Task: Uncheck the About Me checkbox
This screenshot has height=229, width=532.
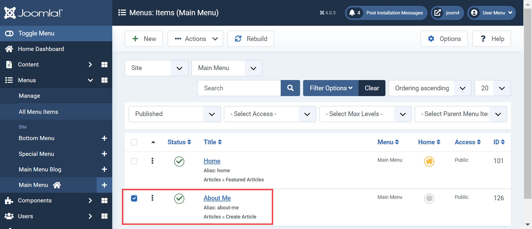Action: click(134, 198)
